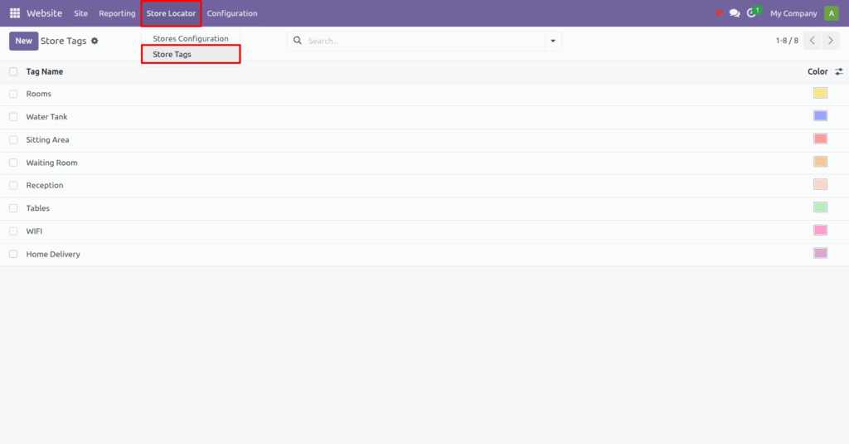Click the red recording dot icon

pyautogui.click(x=719, y=13)
